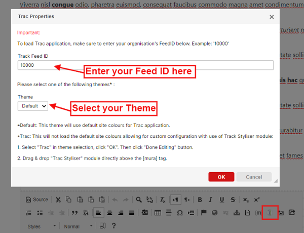The height and width of the screenshot is (233, 304).
Task: Toggle Underline formatting in editor toolbar
Action: pos(221,200)
